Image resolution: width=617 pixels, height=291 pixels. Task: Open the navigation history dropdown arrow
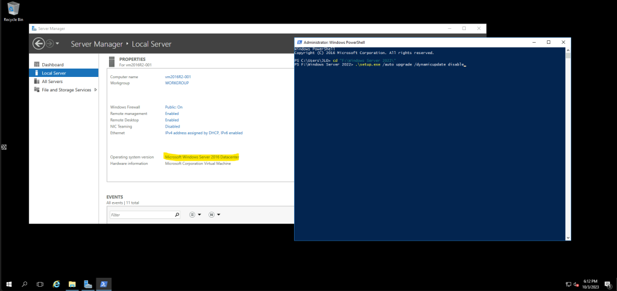[x=57, y=44]
